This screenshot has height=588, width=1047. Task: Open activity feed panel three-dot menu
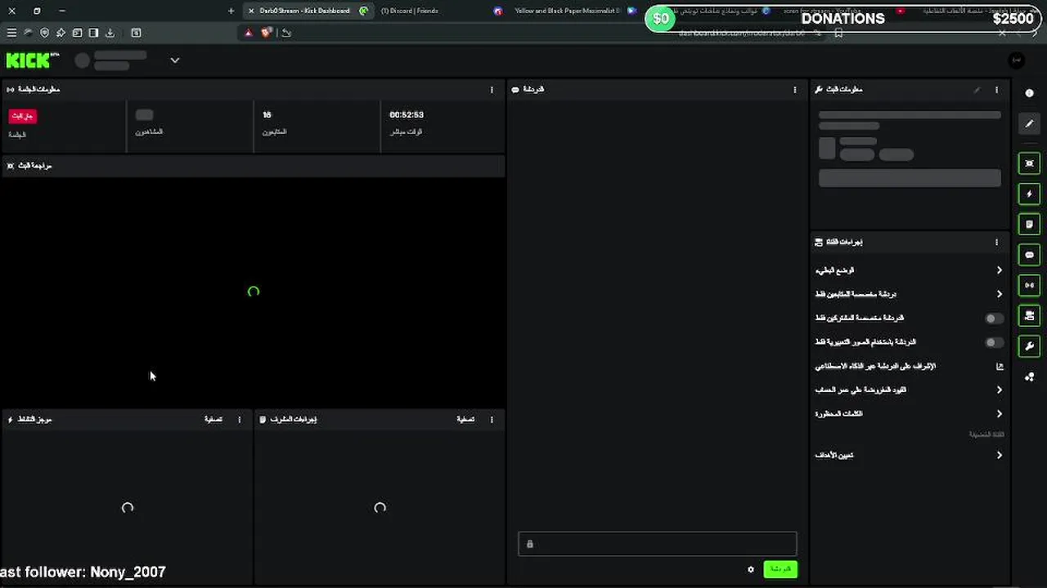point(239,420)
